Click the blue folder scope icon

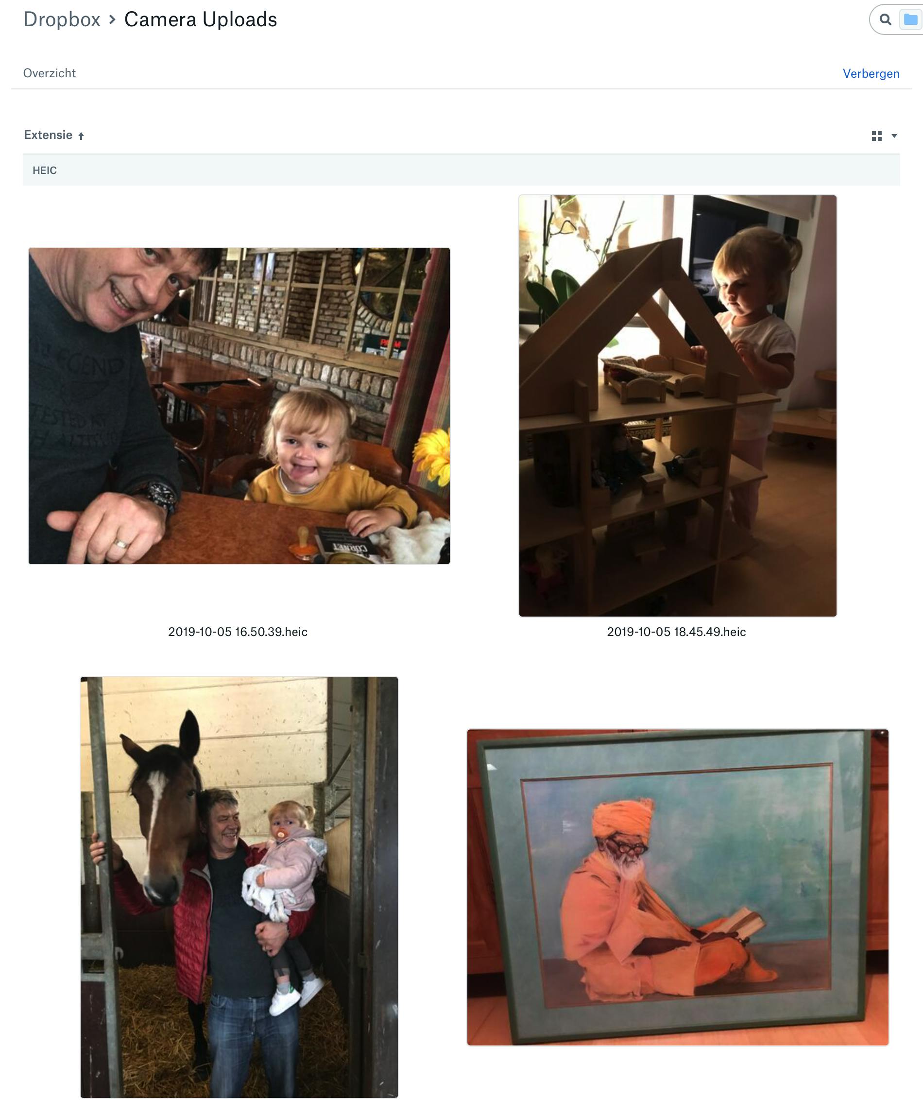click(911, 19)
